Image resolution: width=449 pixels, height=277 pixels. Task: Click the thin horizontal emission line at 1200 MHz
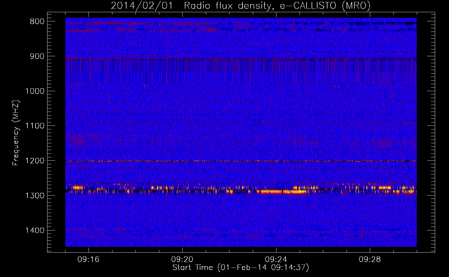click(241, 161)
